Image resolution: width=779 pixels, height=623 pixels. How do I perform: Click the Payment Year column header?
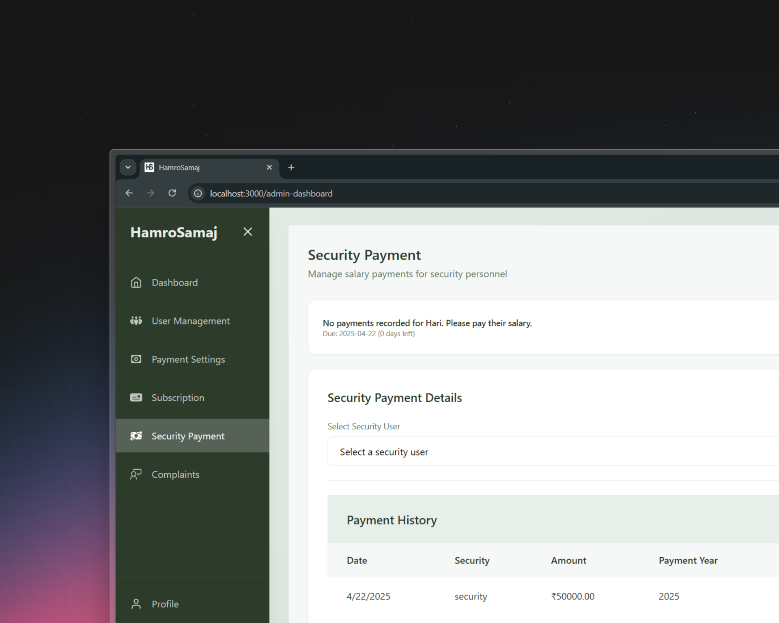click(x=688, y=561)
